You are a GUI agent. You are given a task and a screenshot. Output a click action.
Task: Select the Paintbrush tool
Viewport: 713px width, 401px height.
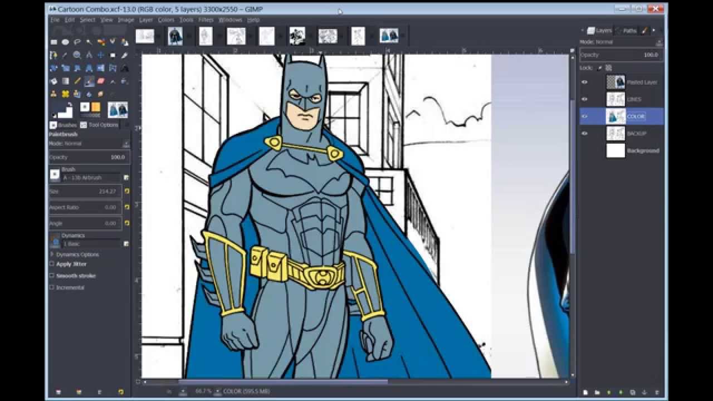click(x=89, y=81)
